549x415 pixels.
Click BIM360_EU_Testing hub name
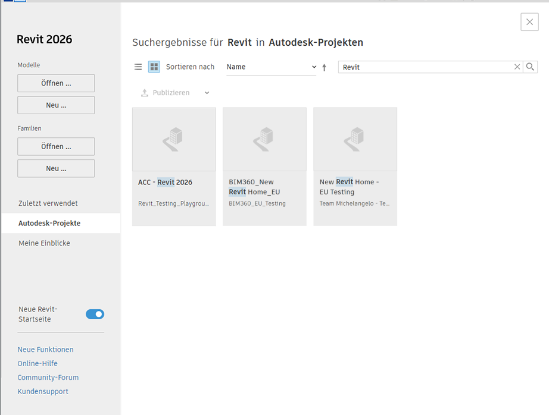coord(257,203)
